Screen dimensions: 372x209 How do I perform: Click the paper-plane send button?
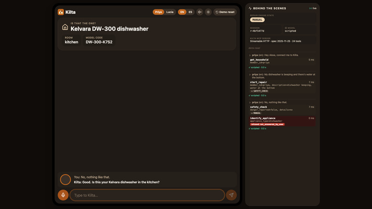coord(231,195)
